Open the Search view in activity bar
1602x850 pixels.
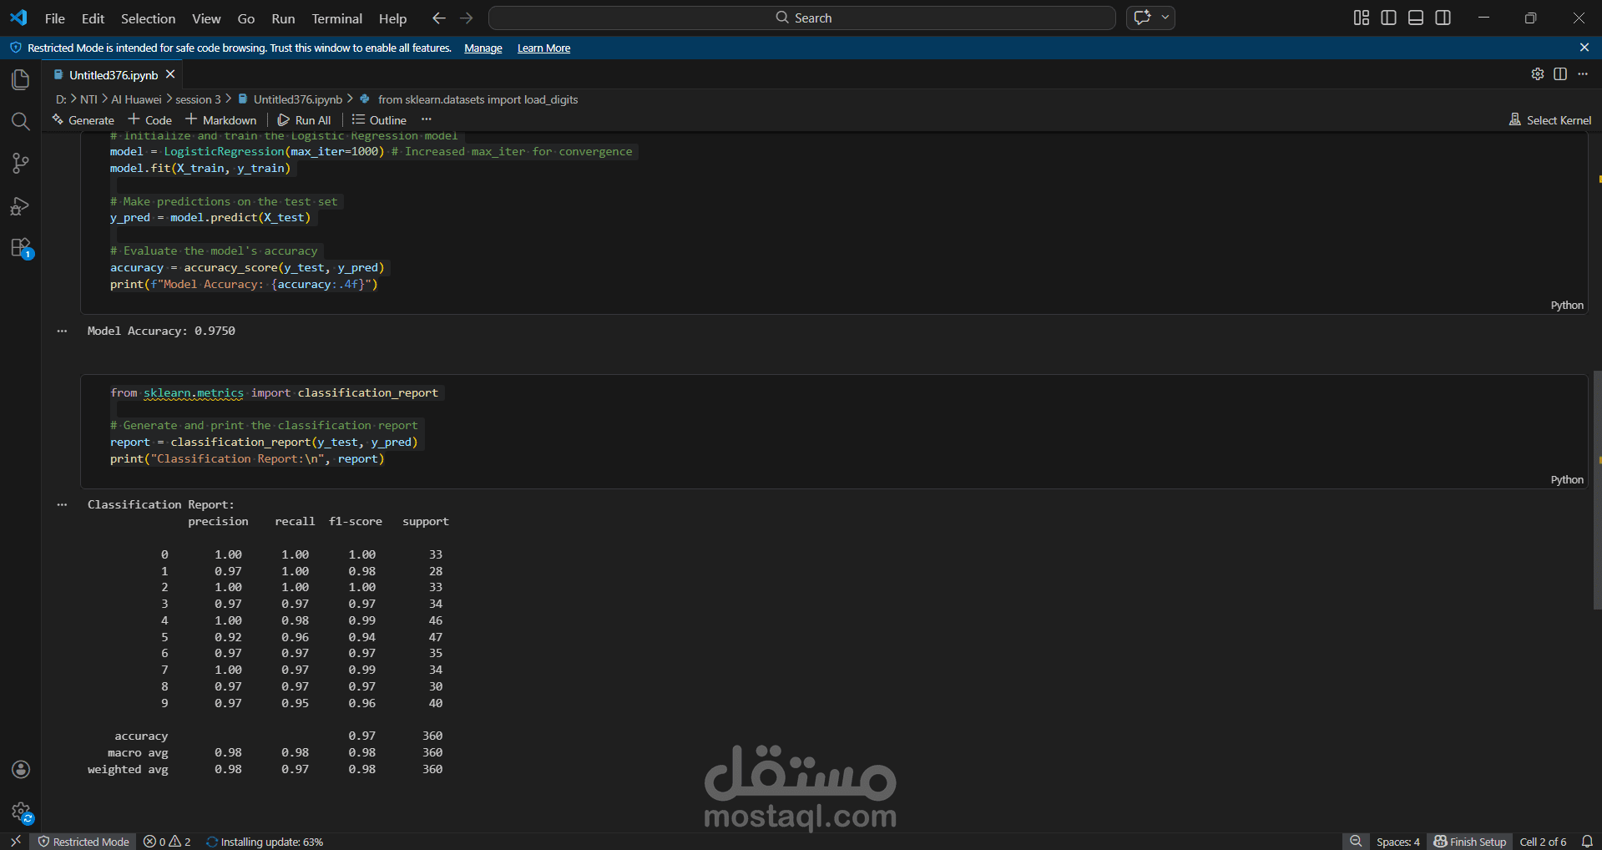click(x=20, y=122)
